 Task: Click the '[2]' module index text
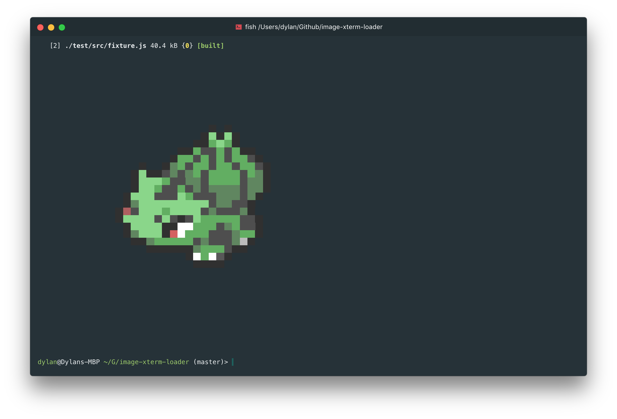click(55, 46)
